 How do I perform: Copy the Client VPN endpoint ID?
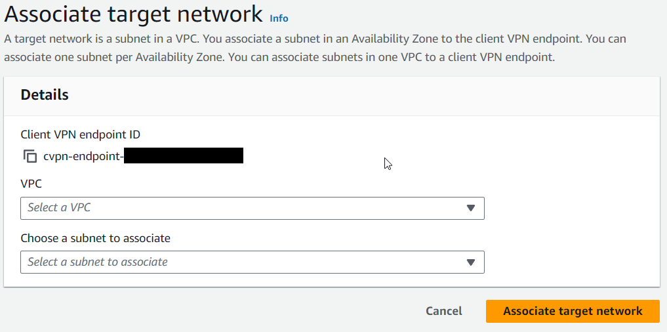point(30,156)
